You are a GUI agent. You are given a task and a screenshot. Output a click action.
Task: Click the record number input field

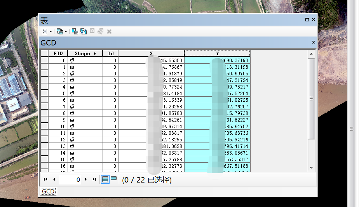click(x=70, y=179)
